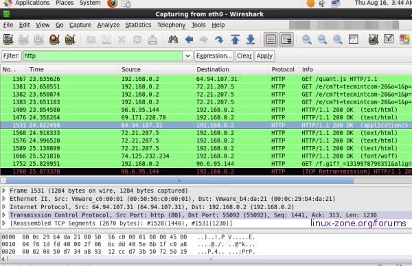The height and width of the screenshot is (266, 412).
Task: Go forward in packet history
Action: 204,40
